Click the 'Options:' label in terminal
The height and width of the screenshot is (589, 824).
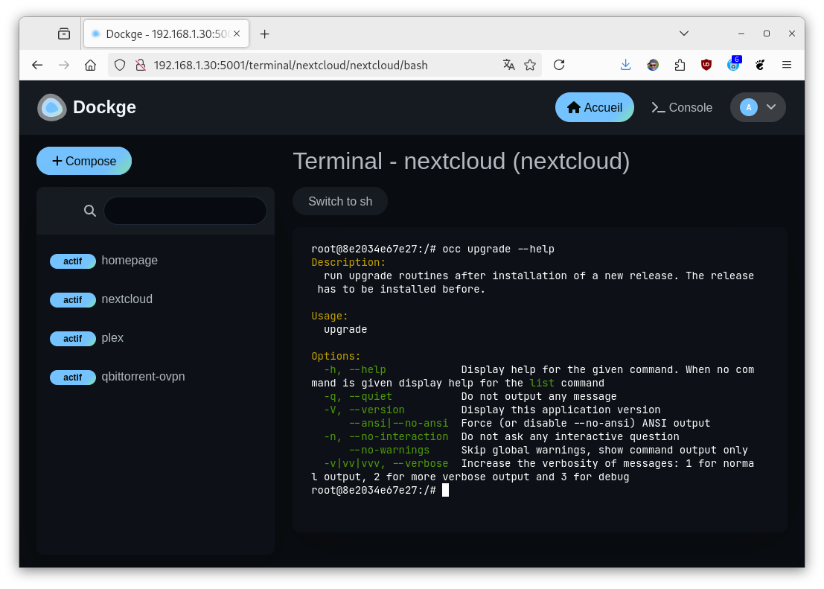336,357
